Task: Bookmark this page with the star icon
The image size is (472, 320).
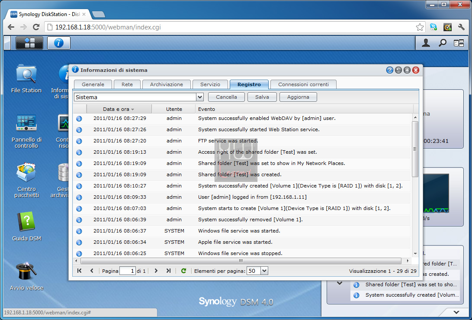Action: (420, 27)
